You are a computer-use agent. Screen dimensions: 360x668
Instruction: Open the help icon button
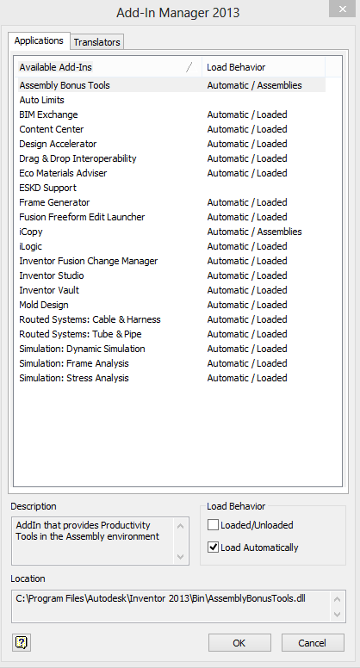pos(22,642)
